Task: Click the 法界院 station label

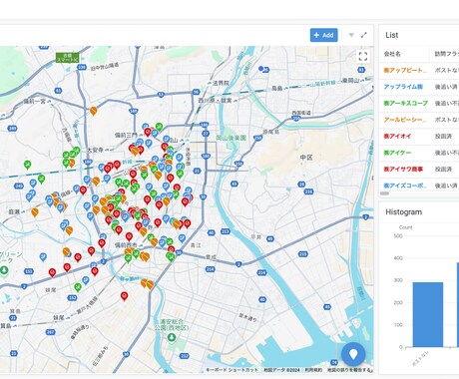Action: [x=221, y=83]
